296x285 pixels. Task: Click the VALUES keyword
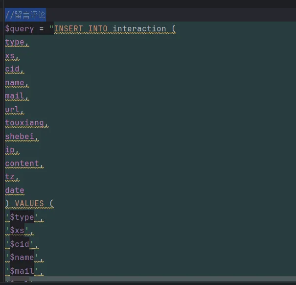pyautogui.click(x=29, y=204)
